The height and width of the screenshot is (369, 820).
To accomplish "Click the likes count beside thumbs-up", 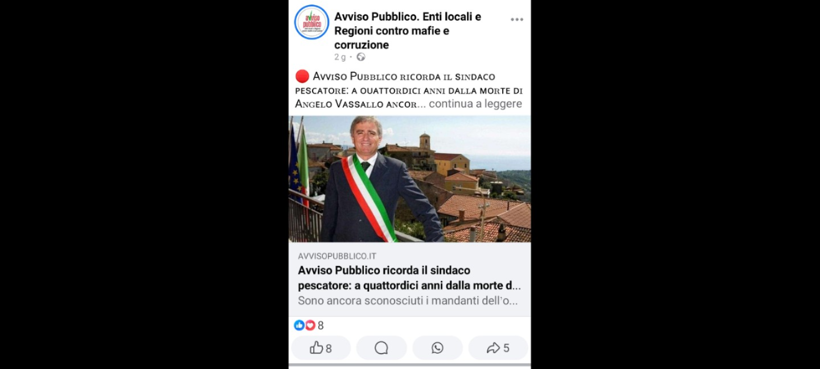I will [x=329, y=348].
